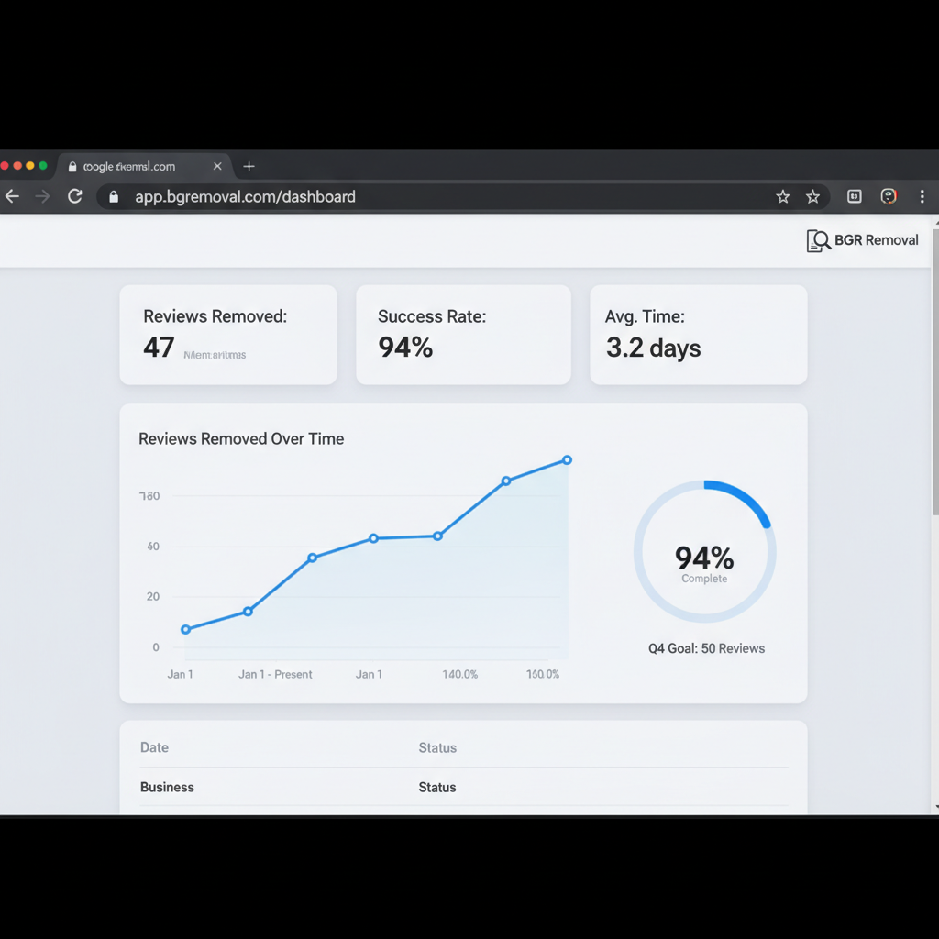Click the app.bgremoval.com/dashboard URL field
The height and width of the screenshot is (939, 939).
[x=462, y=197]
